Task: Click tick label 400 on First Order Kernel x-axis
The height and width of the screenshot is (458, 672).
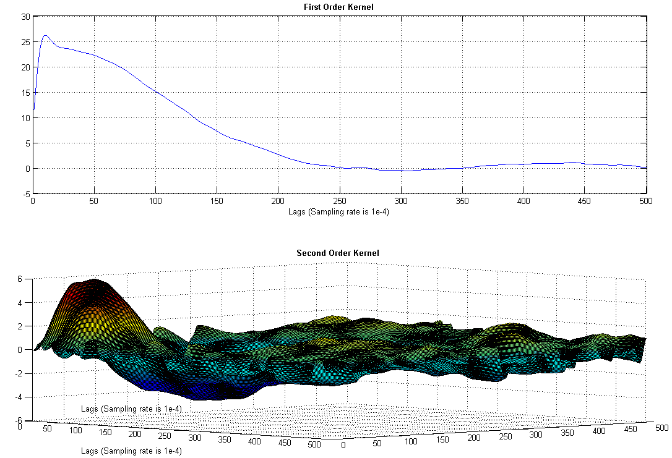Action: (523, 201)
